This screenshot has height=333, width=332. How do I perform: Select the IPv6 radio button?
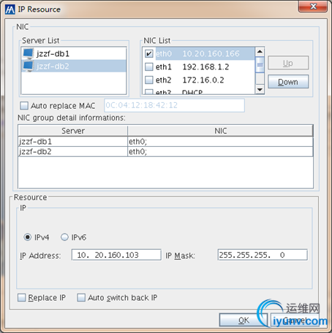click(x=64, y=237)
